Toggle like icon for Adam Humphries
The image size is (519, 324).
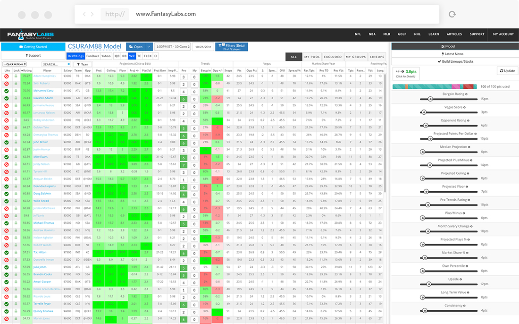6,76
